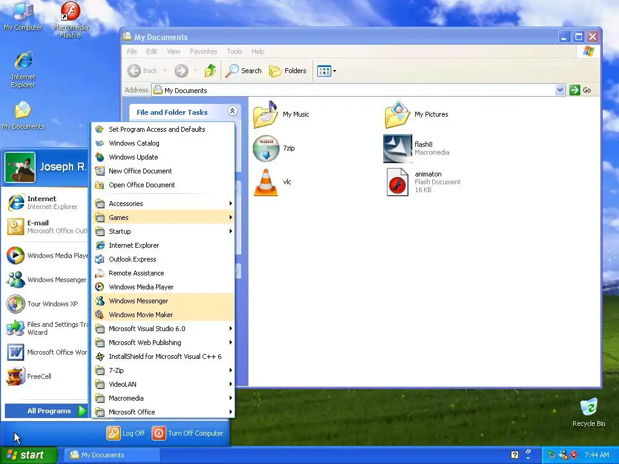Image resolution: width=619 pixels, height=464 pixels.
Task: Launch Outlook Express from programs list
Action: click(163, 259)
